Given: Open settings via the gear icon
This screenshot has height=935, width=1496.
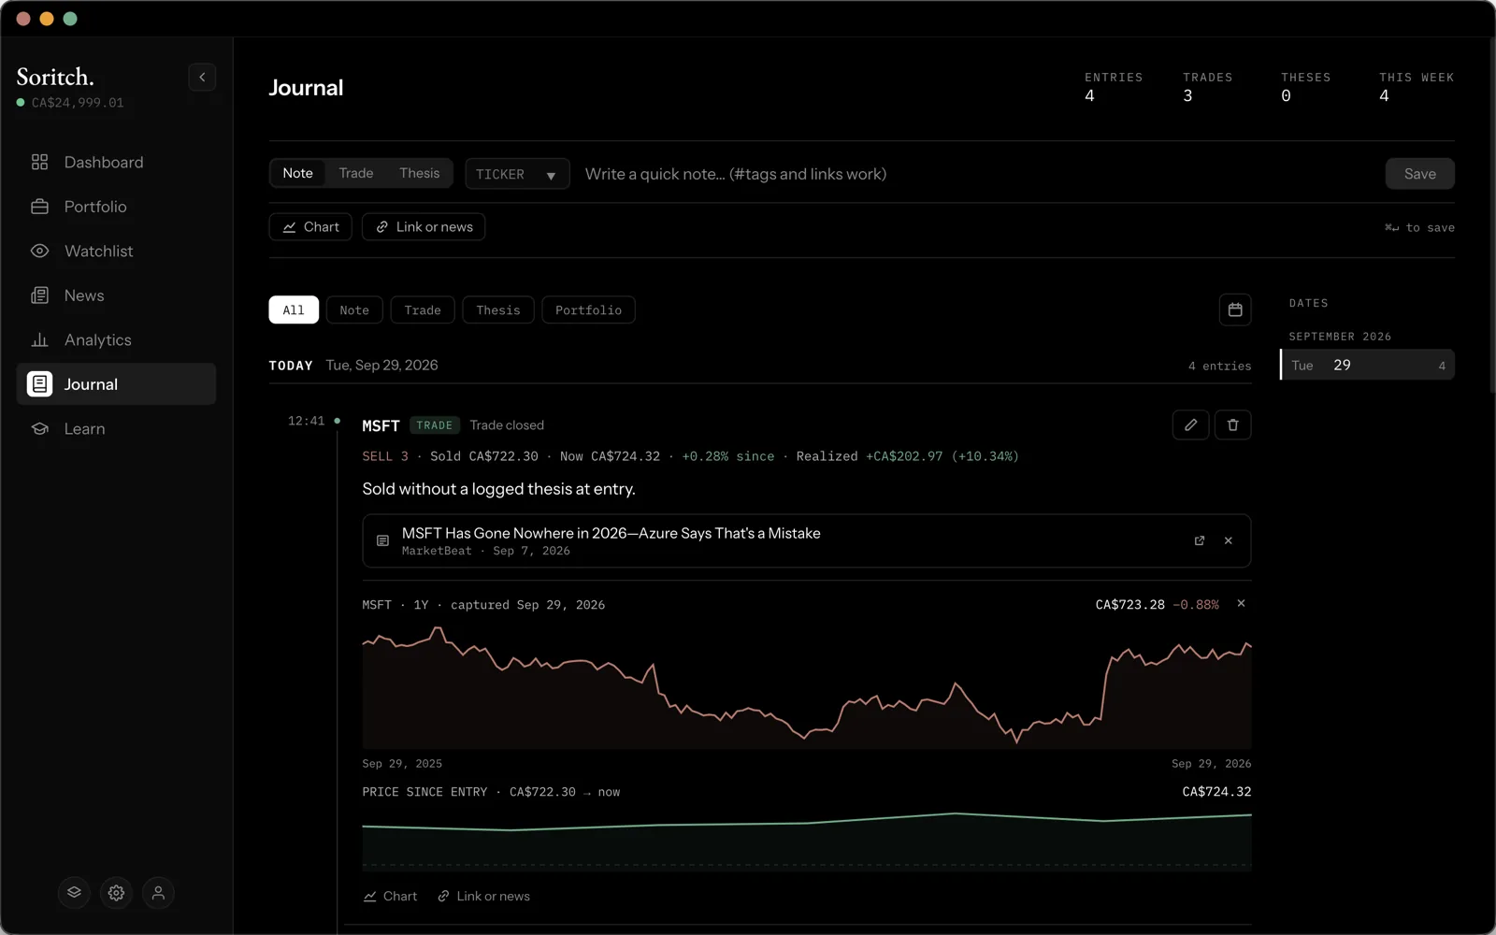Looking at the screenshot, I should pyautogui.click(x=116, y=893).
